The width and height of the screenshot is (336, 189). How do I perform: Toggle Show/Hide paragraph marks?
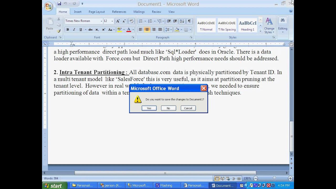click(189, 21)
